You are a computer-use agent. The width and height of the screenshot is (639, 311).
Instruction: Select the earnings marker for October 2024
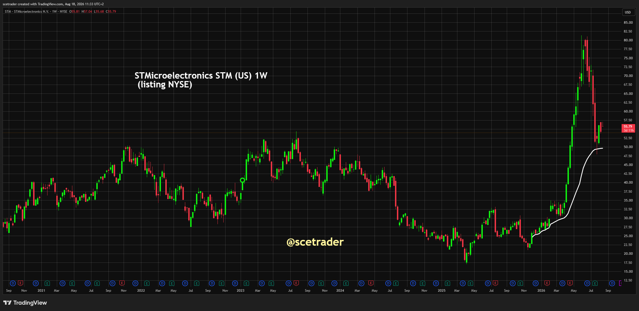tap(422, 283)
